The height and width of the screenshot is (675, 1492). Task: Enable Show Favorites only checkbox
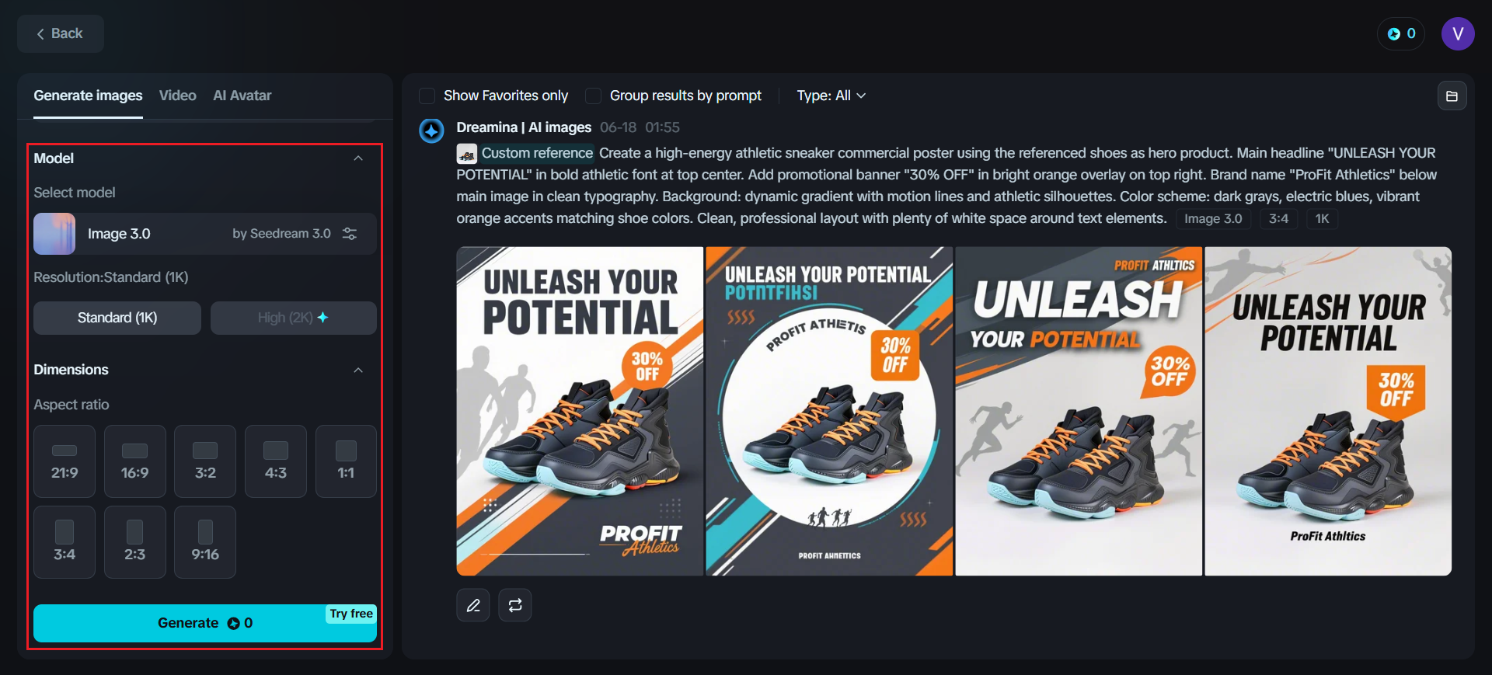pyautogui.click(x=427, y=96)
